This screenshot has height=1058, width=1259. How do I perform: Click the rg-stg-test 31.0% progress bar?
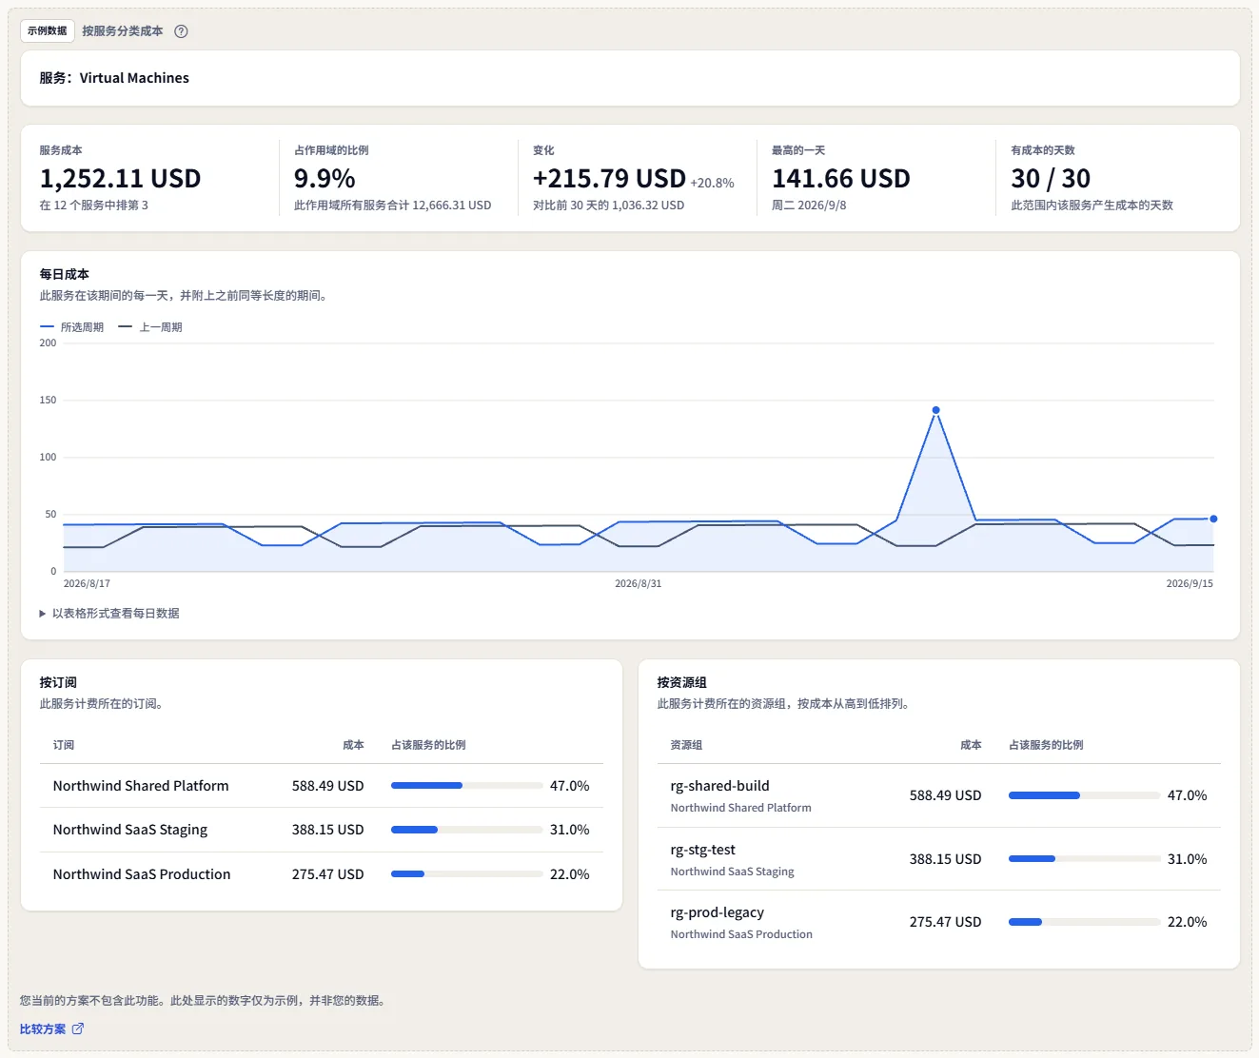click(x=1084, y=858)
